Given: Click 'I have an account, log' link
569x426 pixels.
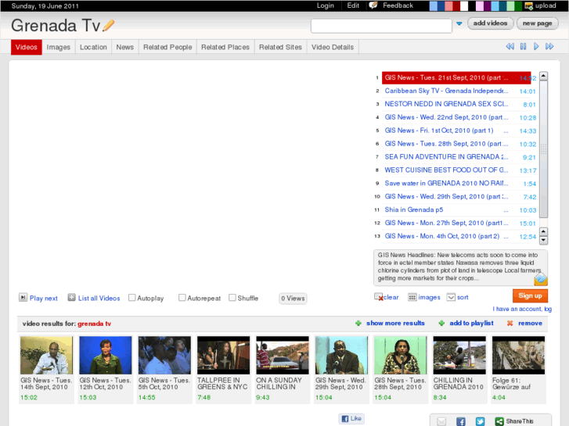Looking at the screenshot, I should 522,309.
